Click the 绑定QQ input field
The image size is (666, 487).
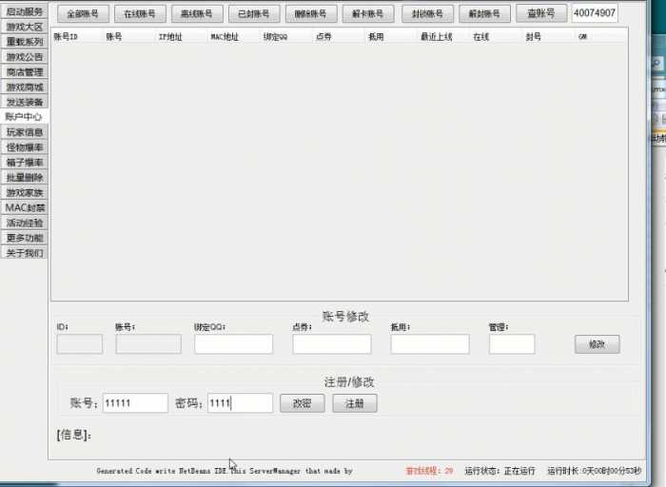pos(233,344)
